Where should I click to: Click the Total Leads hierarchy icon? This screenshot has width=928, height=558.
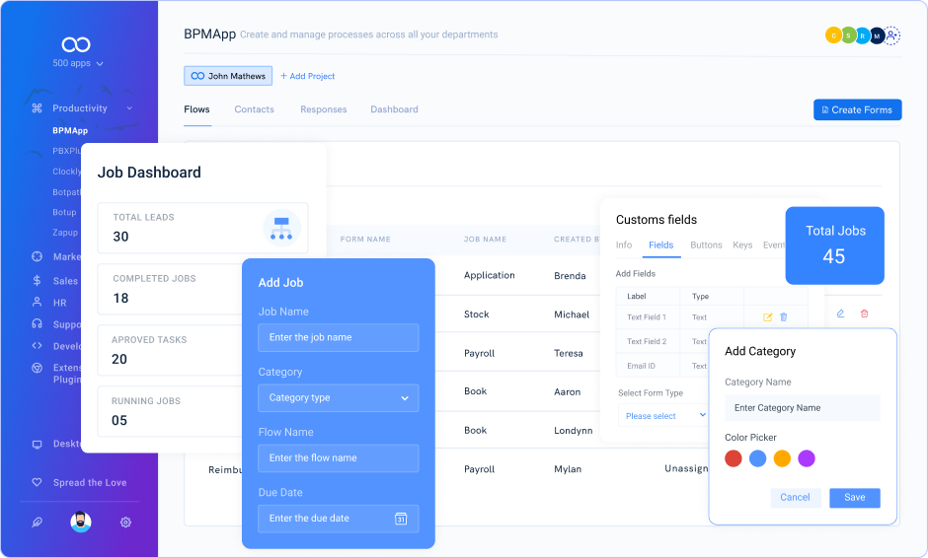pyautogui.click(x=282, y=228)
